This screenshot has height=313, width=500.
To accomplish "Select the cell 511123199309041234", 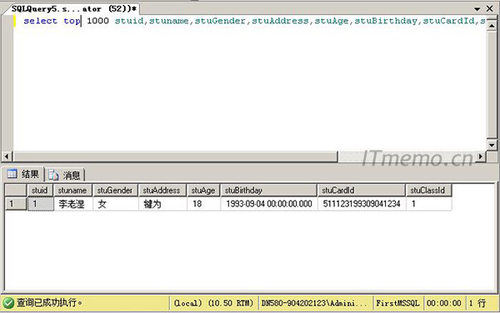I will (362, 204).
